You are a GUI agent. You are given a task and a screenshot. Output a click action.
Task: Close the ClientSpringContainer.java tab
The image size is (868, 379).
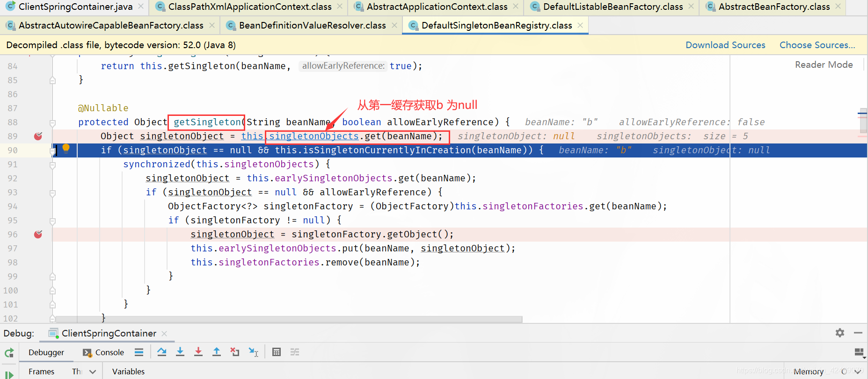(141, 7)
